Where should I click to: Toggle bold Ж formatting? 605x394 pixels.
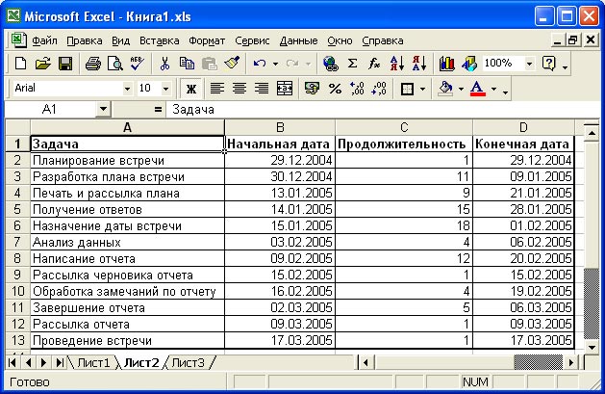191,89
